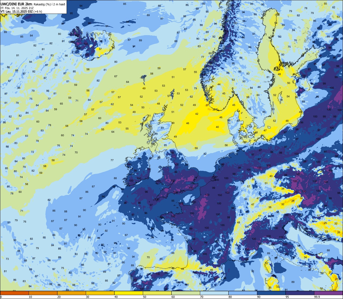Click the "10" tick label on the legend
The image size is (343, 299).
30,297
